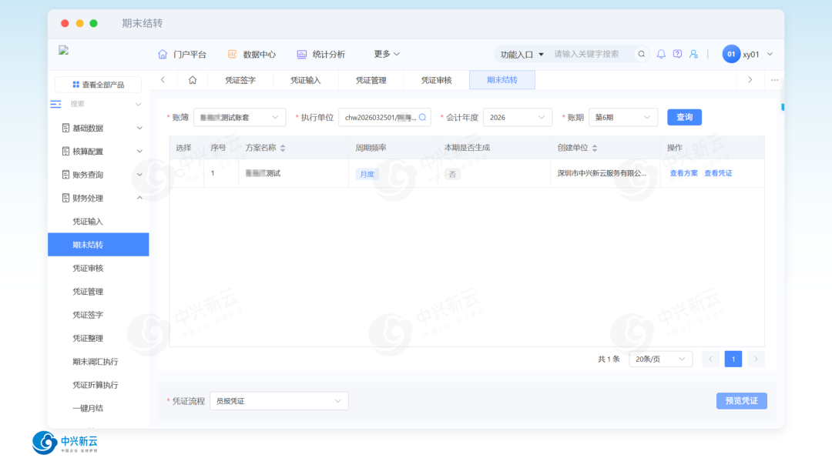Go to home tab icon
This screenshot has height=468, width=832.
tap(193, 80)
